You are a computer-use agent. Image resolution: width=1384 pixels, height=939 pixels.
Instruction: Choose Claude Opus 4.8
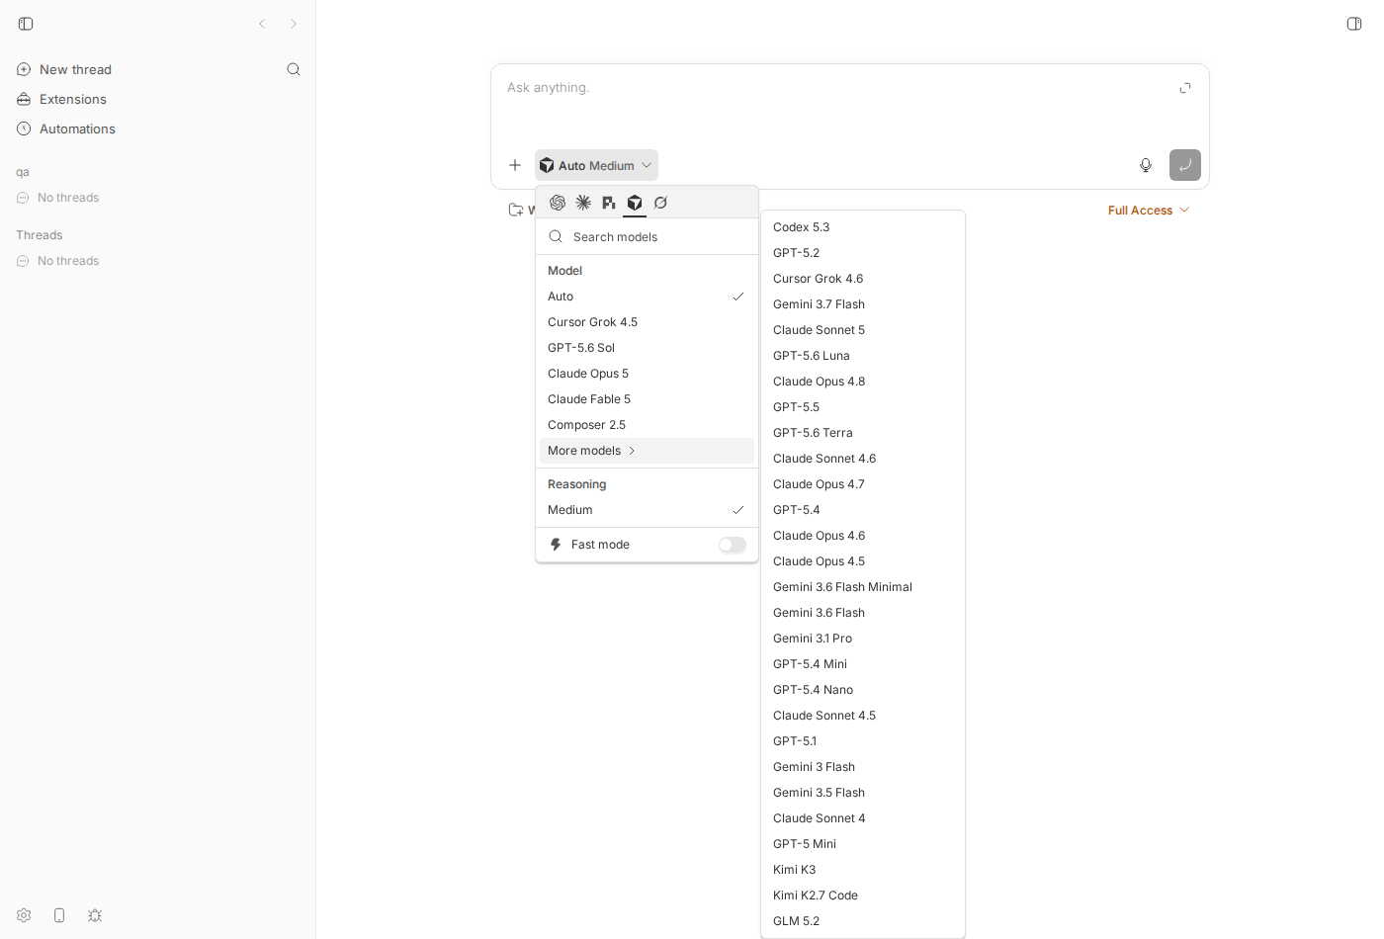point(863,382)
